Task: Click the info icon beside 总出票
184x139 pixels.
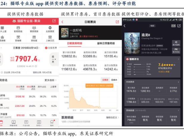Action: pos(2,72)
